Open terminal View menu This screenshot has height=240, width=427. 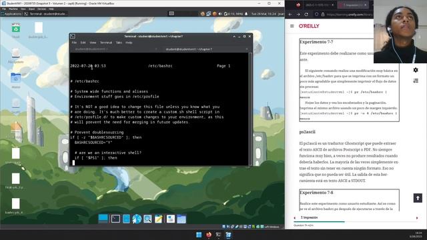pyautogui.click(x=93, y=43)
